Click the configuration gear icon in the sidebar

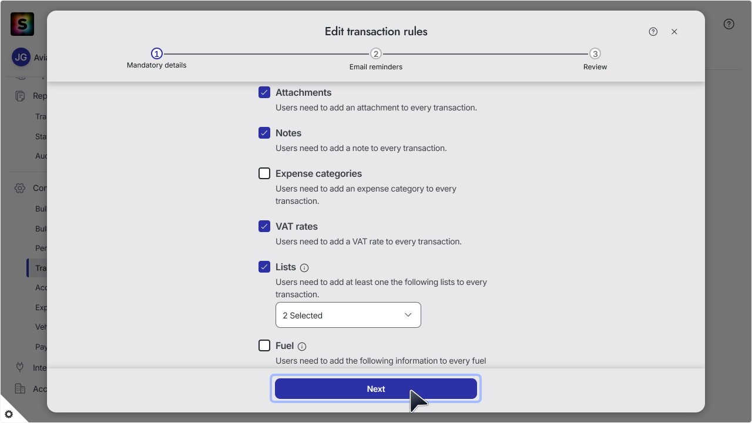[x=20, y=188]
